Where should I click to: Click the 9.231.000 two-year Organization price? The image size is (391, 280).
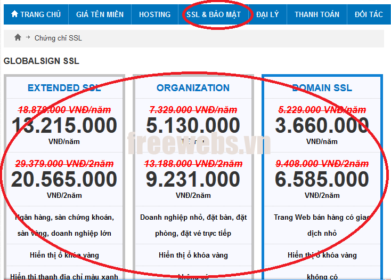click(193, 180)
